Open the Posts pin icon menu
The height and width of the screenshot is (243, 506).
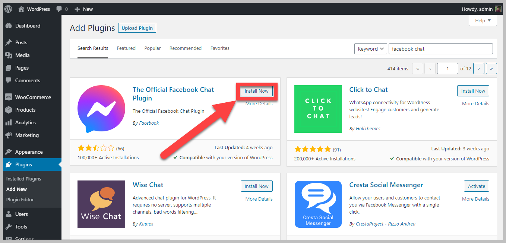32,42
